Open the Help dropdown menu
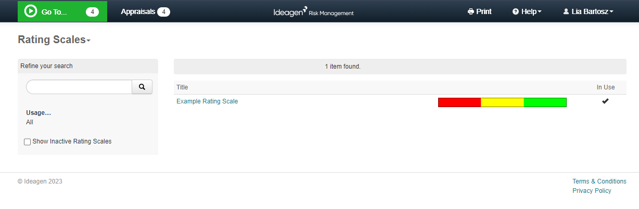This screenshot has width=639, height=209. (527, 11)
